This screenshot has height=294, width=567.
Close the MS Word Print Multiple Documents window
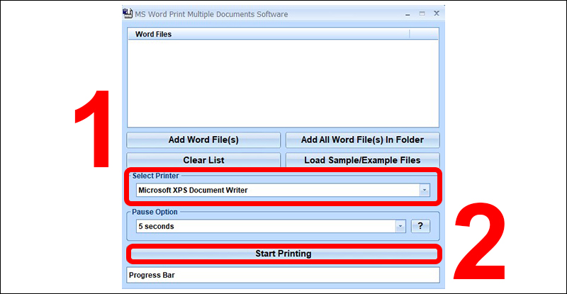point(436,13)
